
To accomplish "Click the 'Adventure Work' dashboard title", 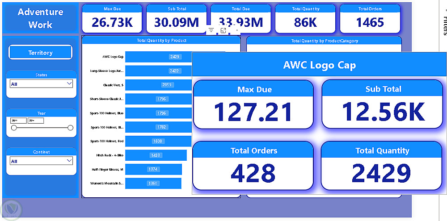I will click(40, 18).
